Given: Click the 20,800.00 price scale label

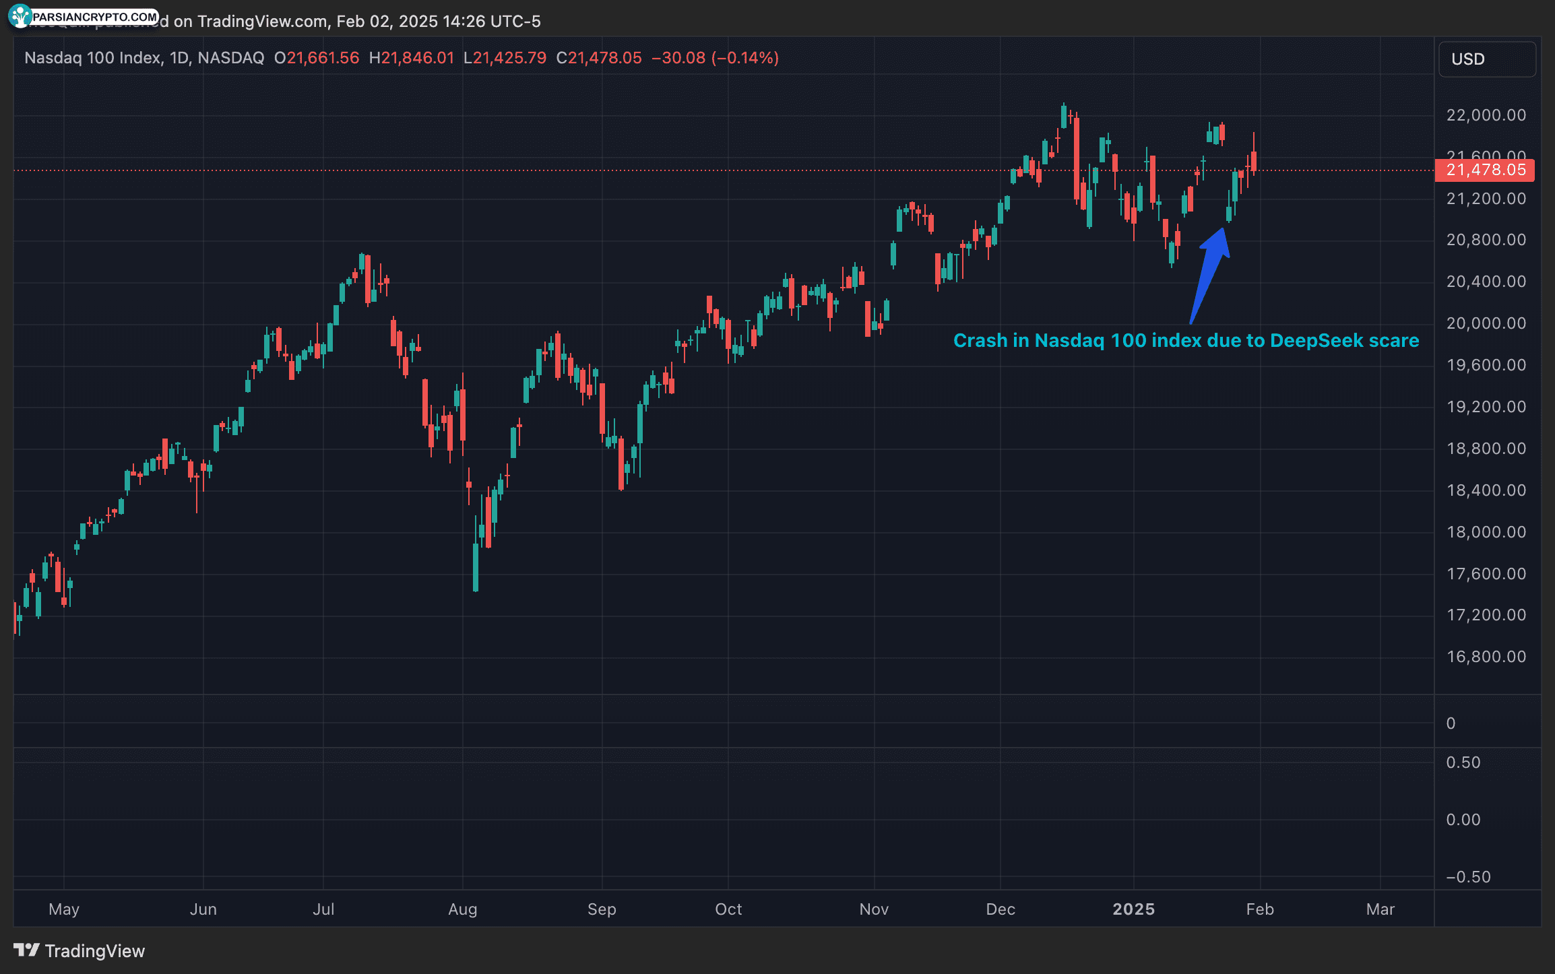Looking at the screenshot, I should pos(1486,240).
